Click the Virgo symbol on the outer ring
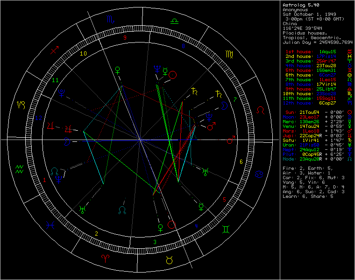The width and height of the screenshot is (355, 280). point(230,55)
